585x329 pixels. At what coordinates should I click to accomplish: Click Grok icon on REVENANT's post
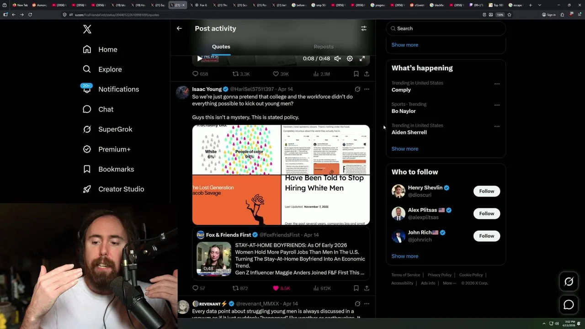tap(357, 303)
